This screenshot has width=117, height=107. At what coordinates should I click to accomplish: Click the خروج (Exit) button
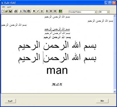point(10,101)
